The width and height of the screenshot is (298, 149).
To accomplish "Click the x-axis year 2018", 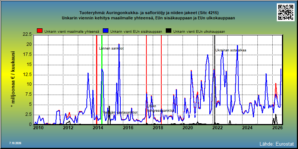I will 157,128.
